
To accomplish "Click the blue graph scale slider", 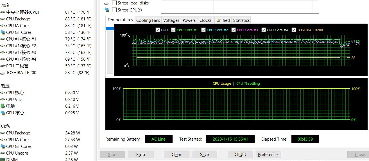I will pos(110,29).
